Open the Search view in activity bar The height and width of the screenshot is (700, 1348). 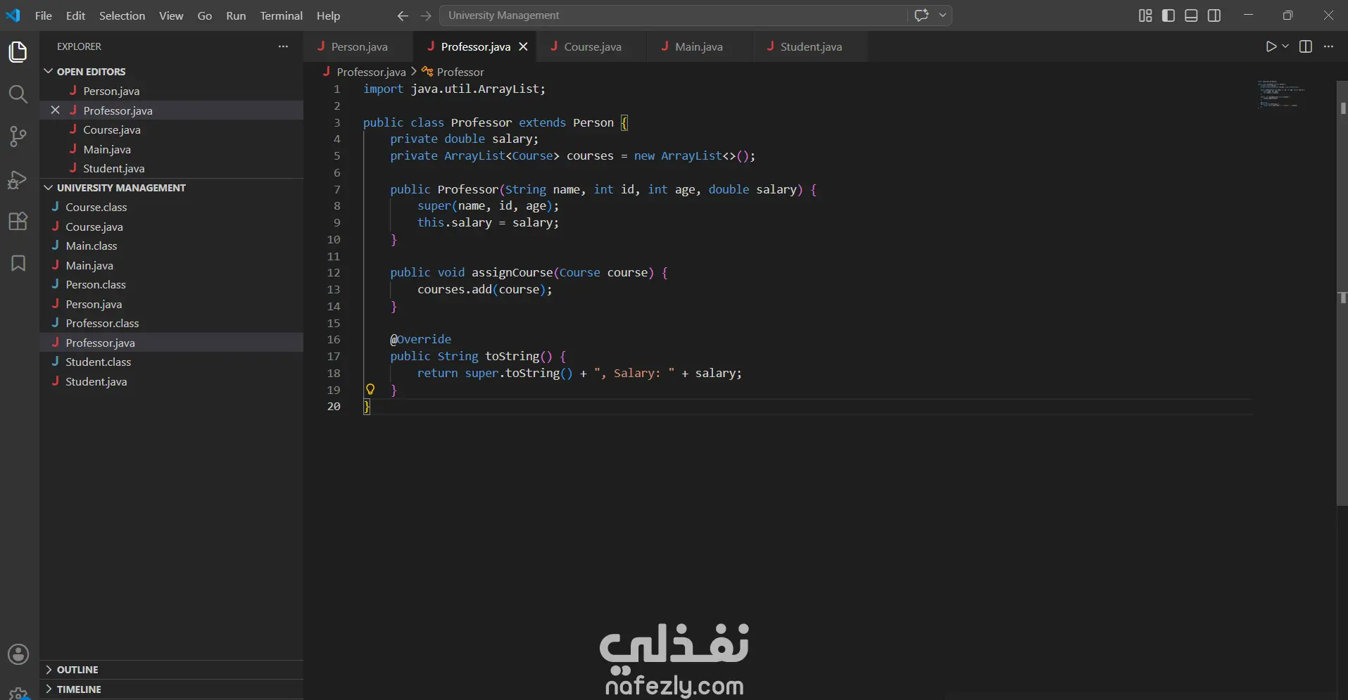click(x=18, y=94)
